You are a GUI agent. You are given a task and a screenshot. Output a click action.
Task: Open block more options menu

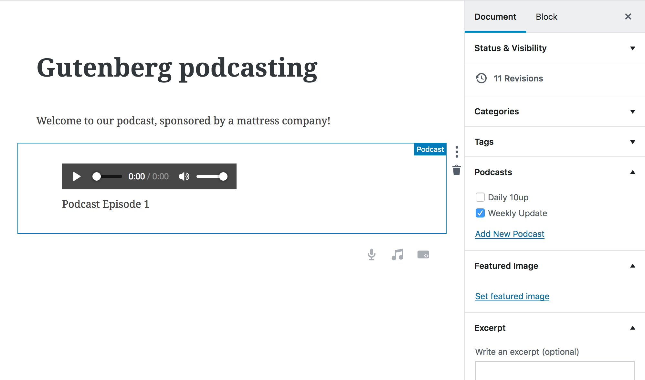(x=457, y=152)
